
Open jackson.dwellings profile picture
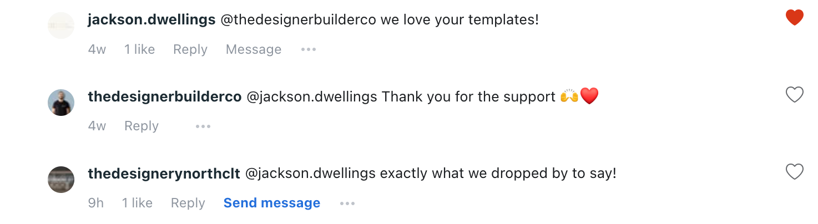pyautogui.click(x=61, y=26)
